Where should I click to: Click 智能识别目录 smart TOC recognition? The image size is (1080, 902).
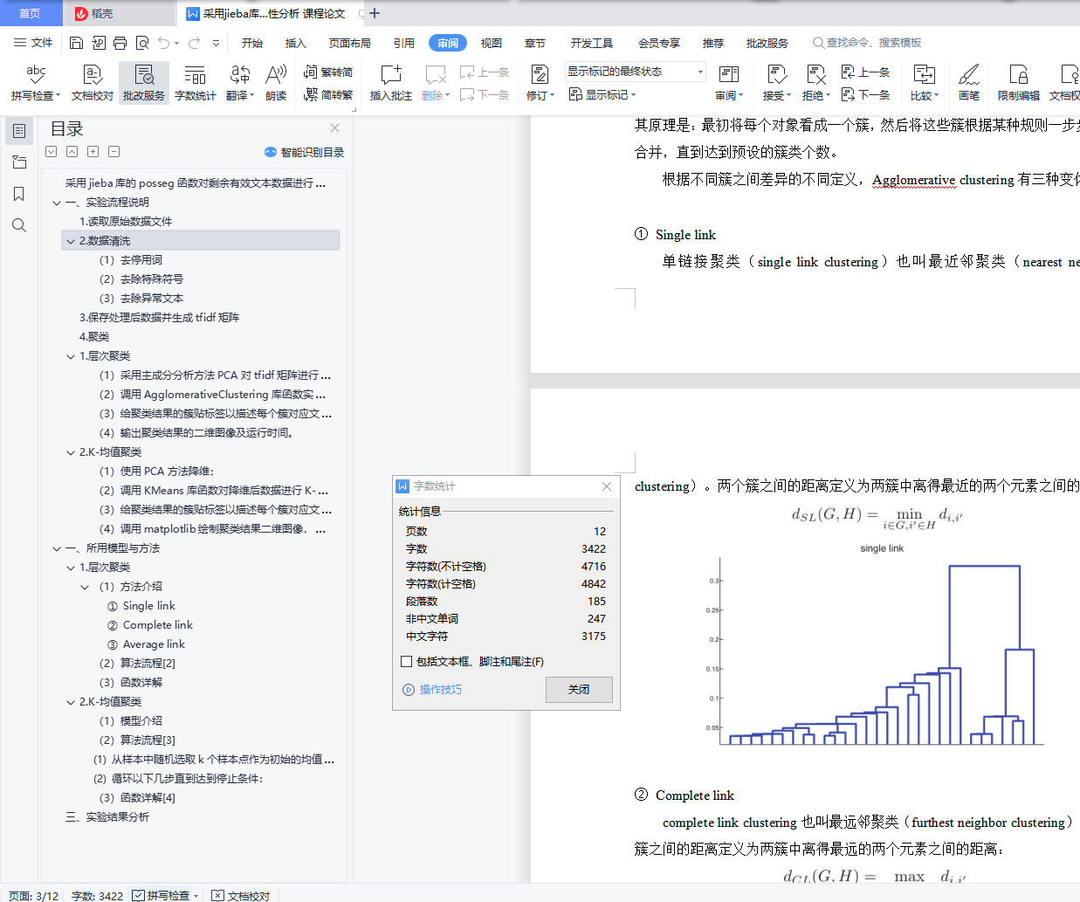[304, 152]
